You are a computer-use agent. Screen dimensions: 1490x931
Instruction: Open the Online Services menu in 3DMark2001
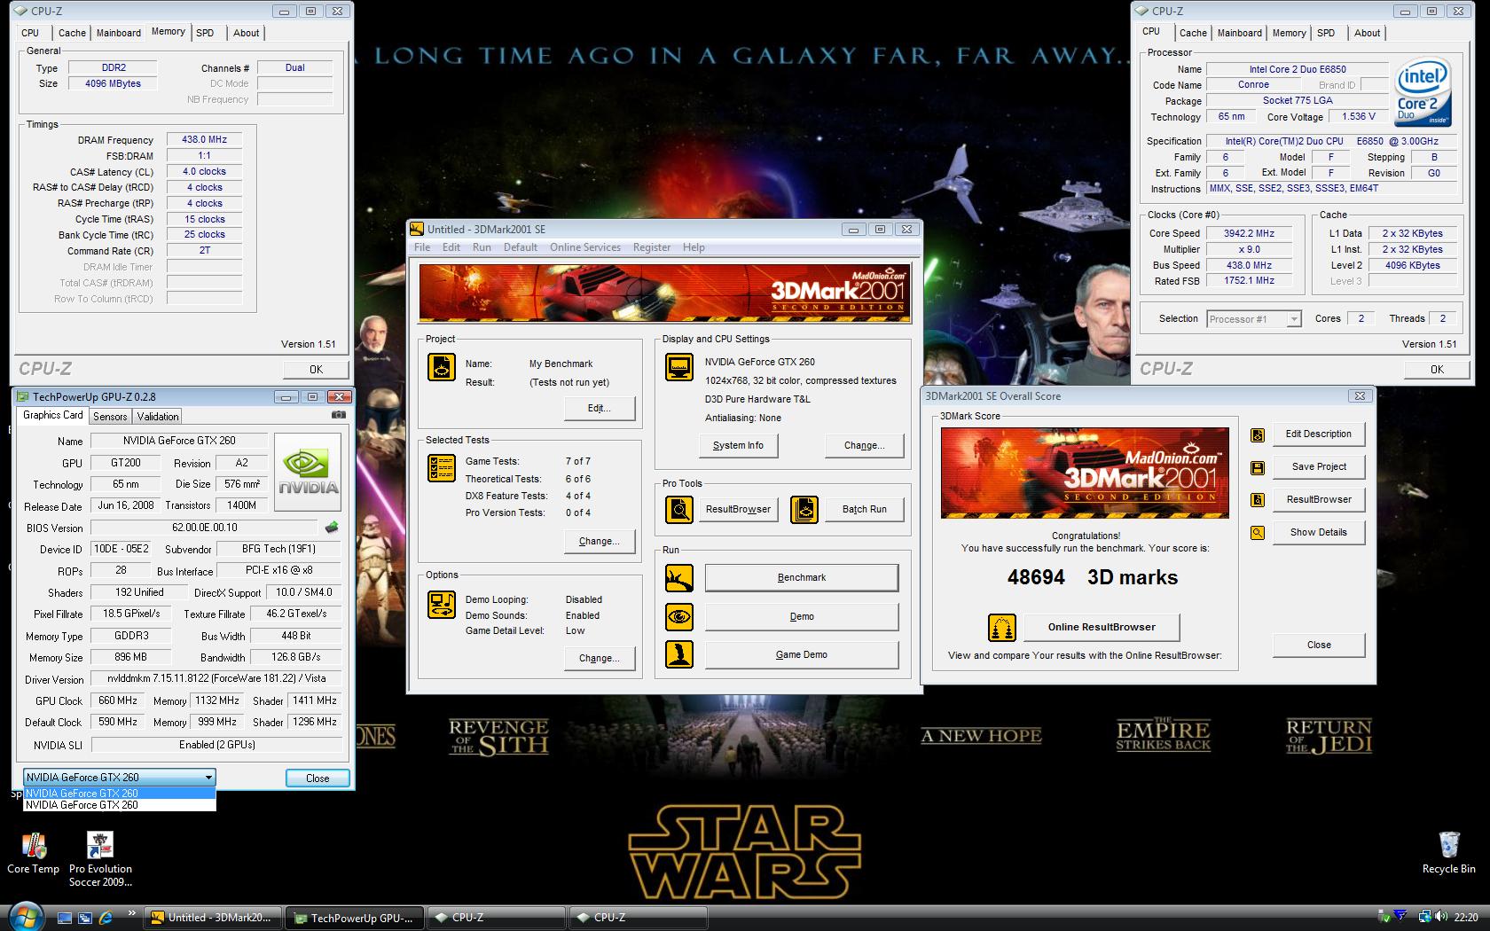584,247
